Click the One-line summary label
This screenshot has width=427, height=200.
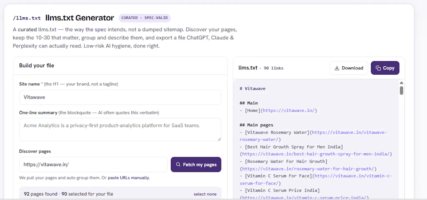[x=38, y=113]
